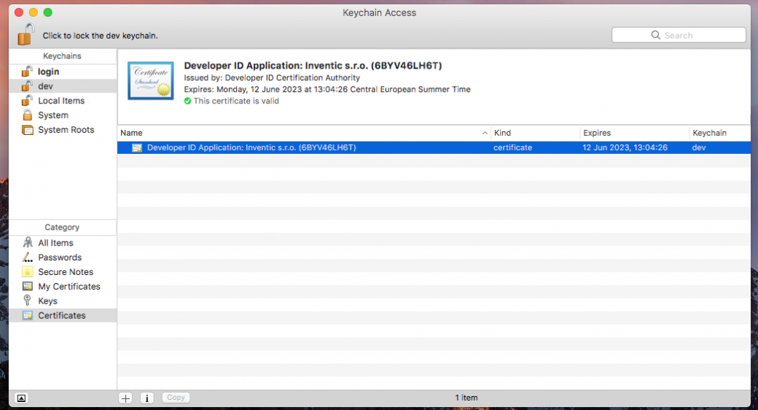Click the login keychain padlock icon
The width and height of the screenshot is (758, 410).
pyautogui.click(x=27, y=71)
